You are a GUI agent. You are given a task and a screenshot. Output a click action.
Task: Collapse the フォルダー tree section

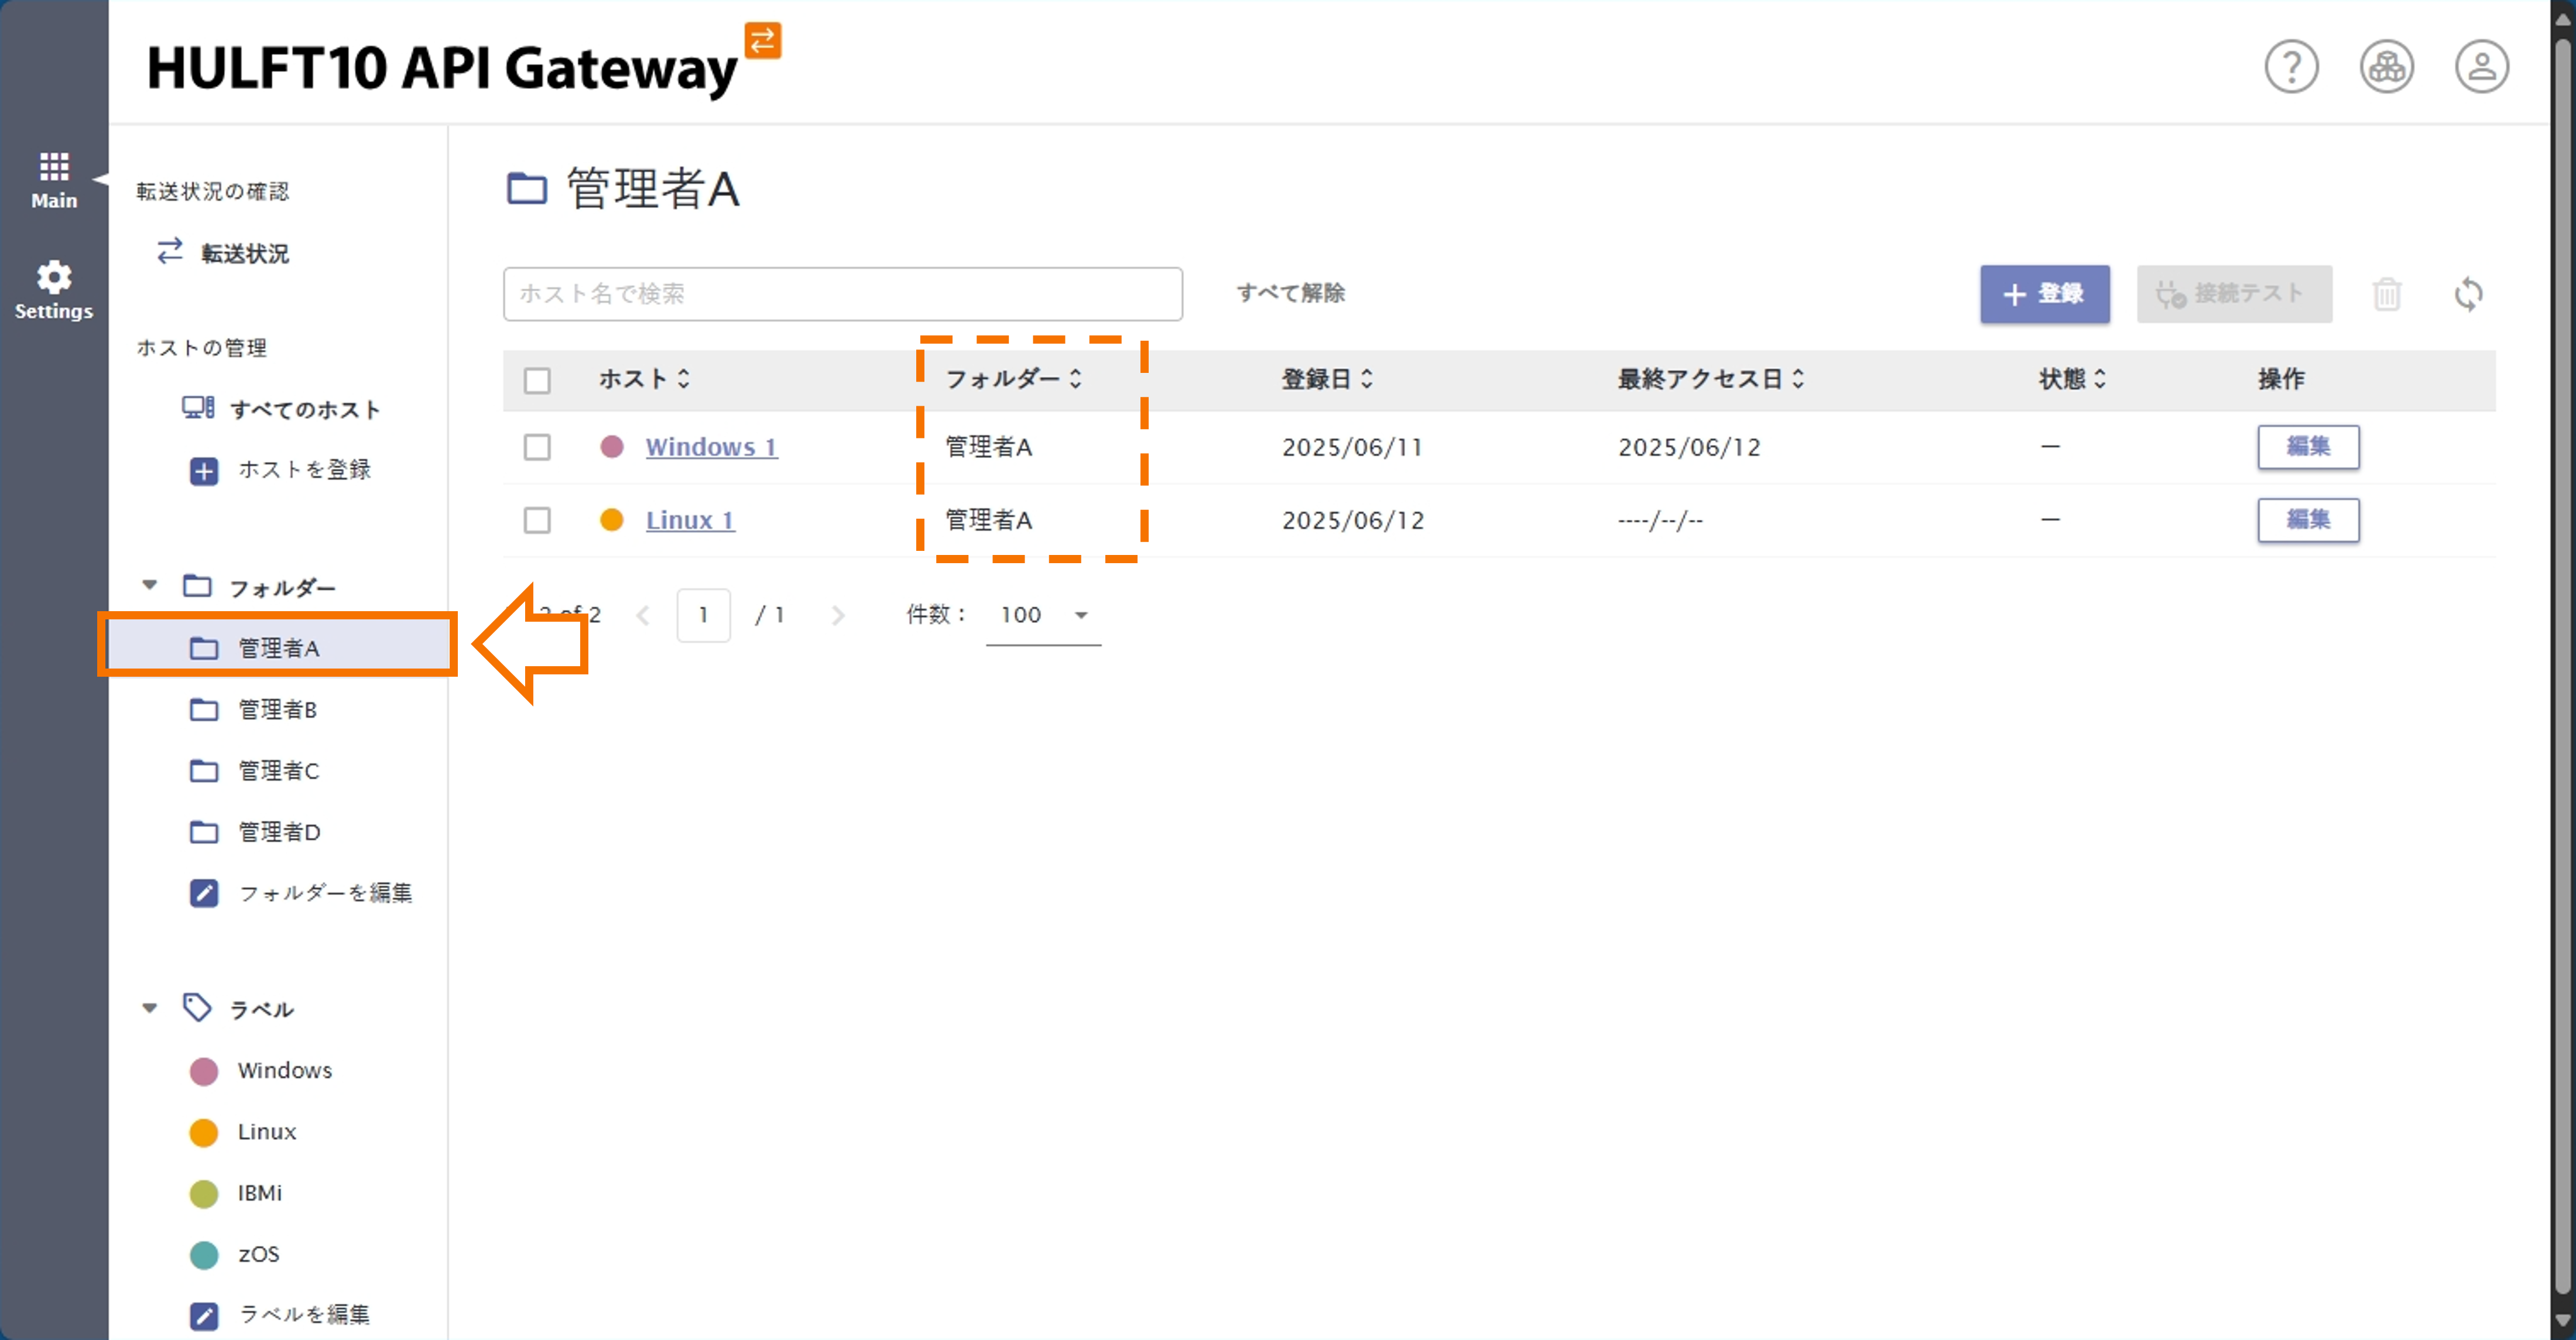(150, 585)
